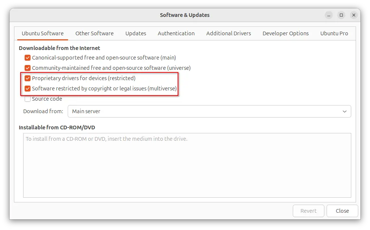Viewport: 370px width, 230px height.
Task: Select the Ubuntu Software tab
Action: 43,33
